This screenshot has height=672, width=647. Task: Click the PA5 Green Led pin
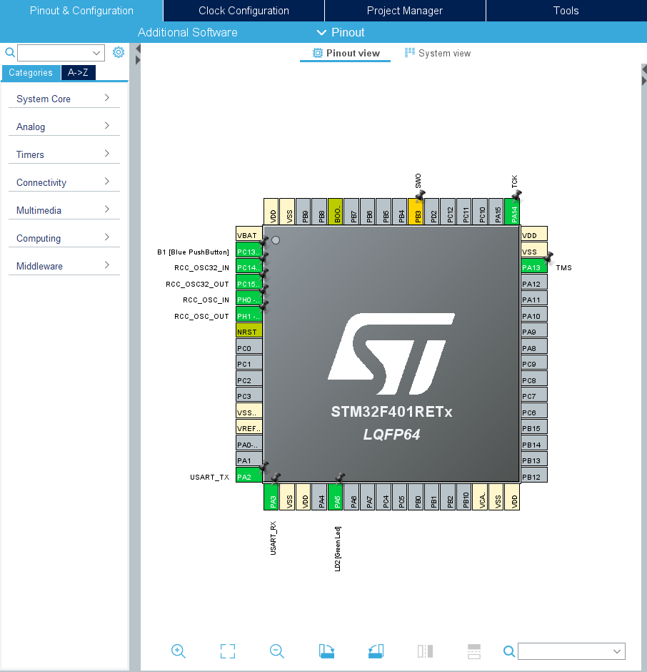(x=337, y=496)
